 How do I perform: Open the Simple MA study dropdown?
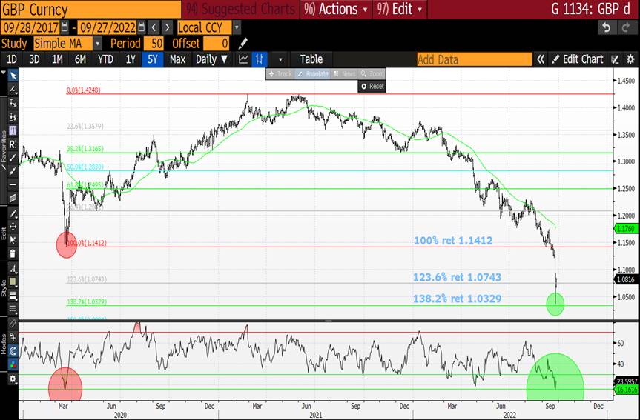pos(98,43)
